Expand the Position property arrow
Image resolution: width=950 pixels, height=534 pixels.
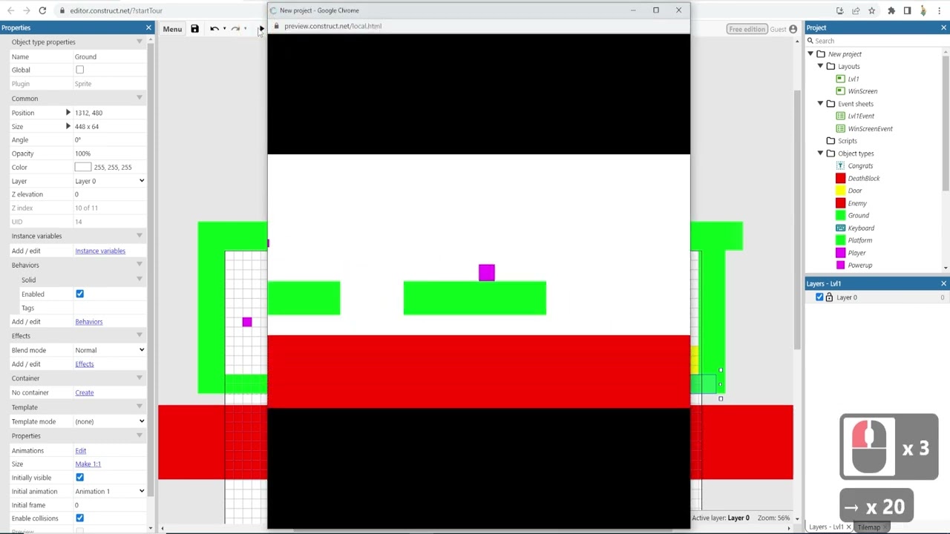click(x=68, y=113)
